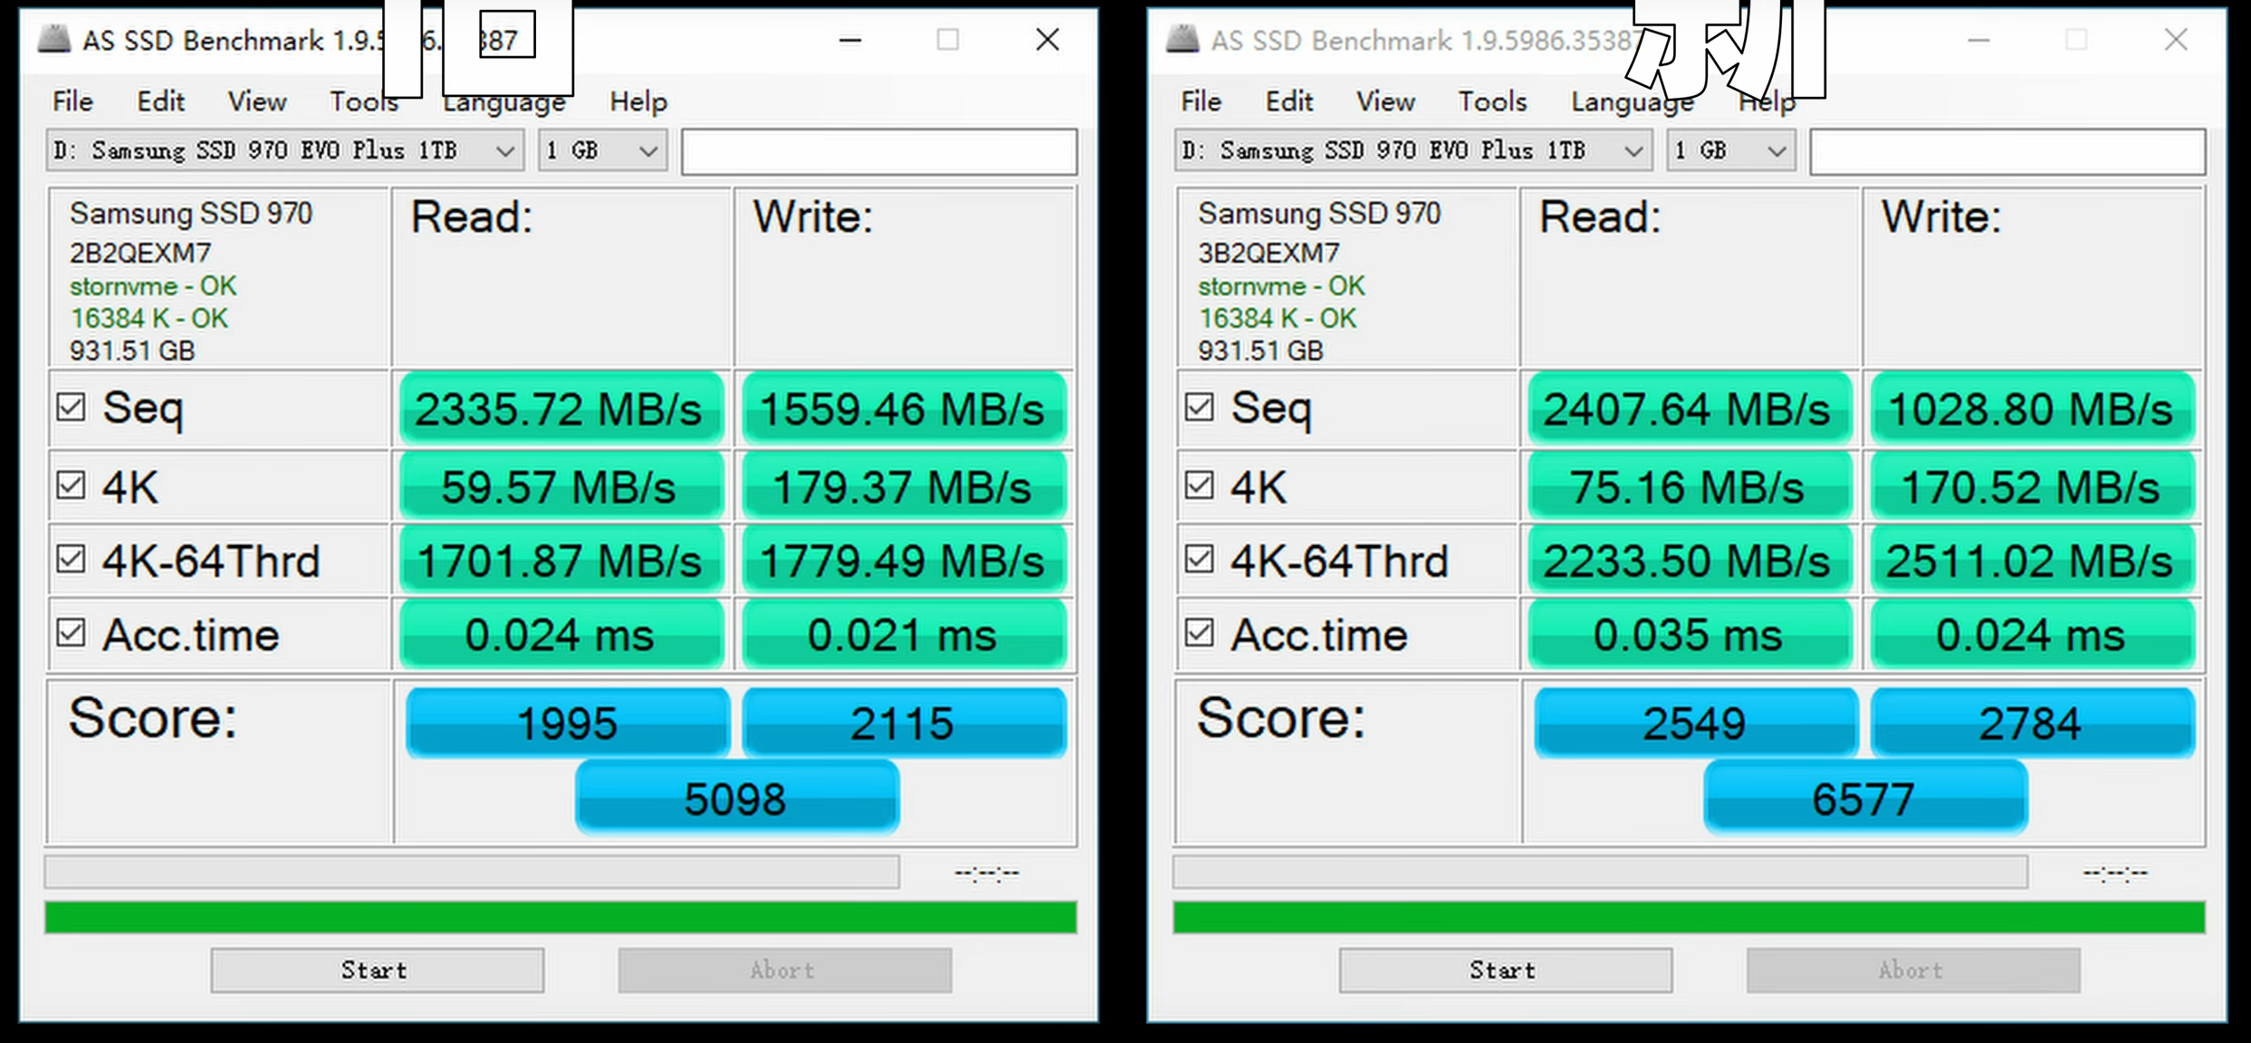Uncheck the Seq test in left window
Screen dimensions: 2251x1043
pyautogui.click(x=71, y=407)
